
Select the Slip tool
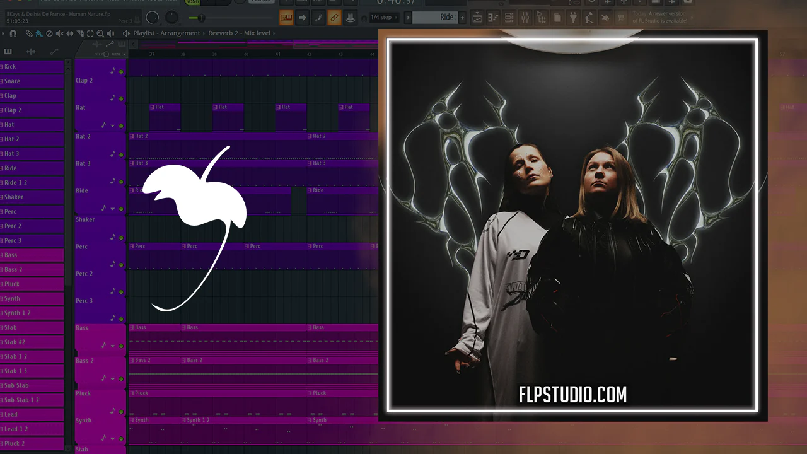70,33
